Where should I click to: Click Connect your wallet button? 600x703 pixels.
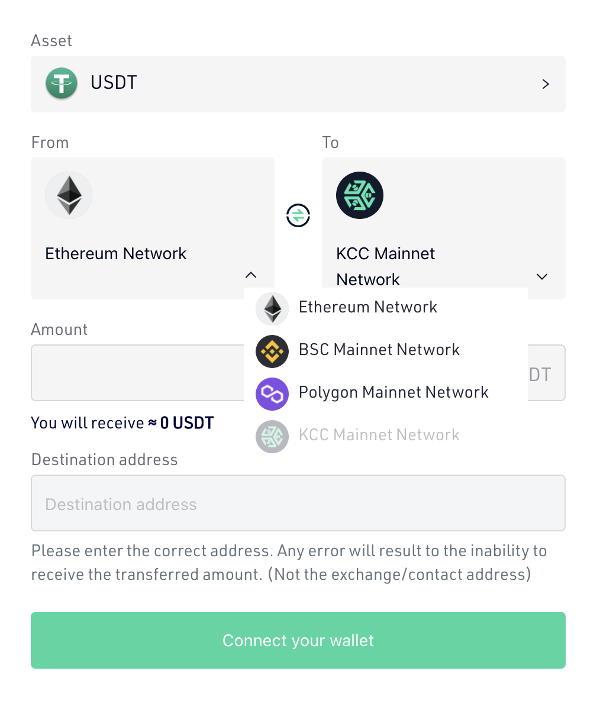pos(298,640)
